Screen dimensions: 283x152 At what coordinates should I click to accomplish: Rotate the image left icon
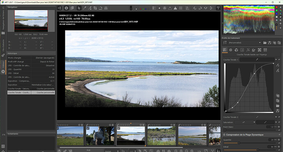tap(195, 8)
